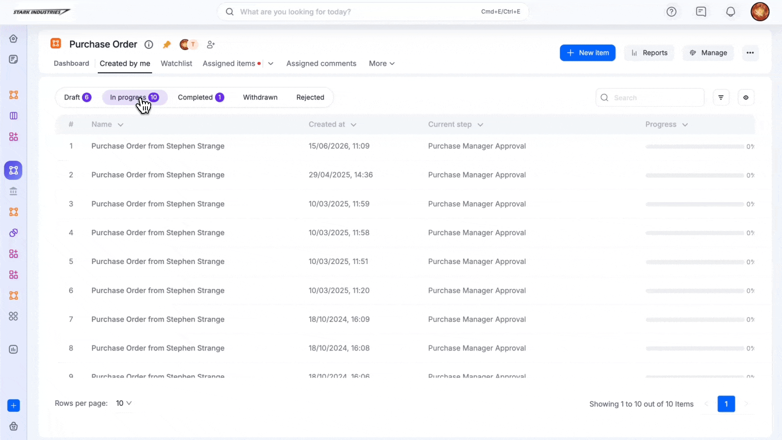The width and height of the screenshot is (782, 440).
Task: Select the Created by me tab
Action: [125, 64]
